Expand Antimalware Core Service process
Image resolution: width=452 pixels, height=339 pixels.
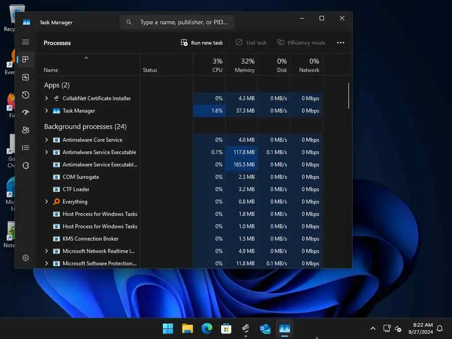point(46,140)
